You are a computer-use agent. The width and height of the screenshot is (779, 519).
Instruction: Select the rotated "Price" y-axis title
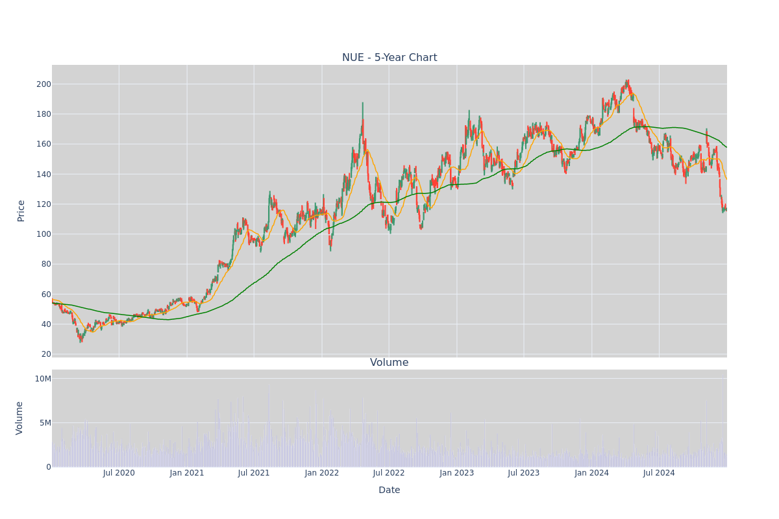click(21, 211)
